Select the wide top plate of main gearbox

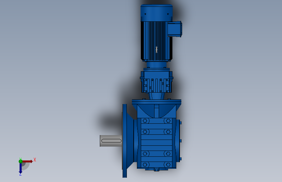tap(156, 102)
